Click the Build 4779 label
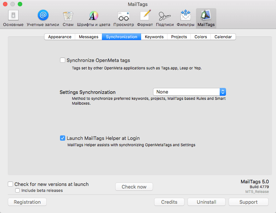Image resolution: width=276 pixels, height=213 pixels. (x=259, y=187)
